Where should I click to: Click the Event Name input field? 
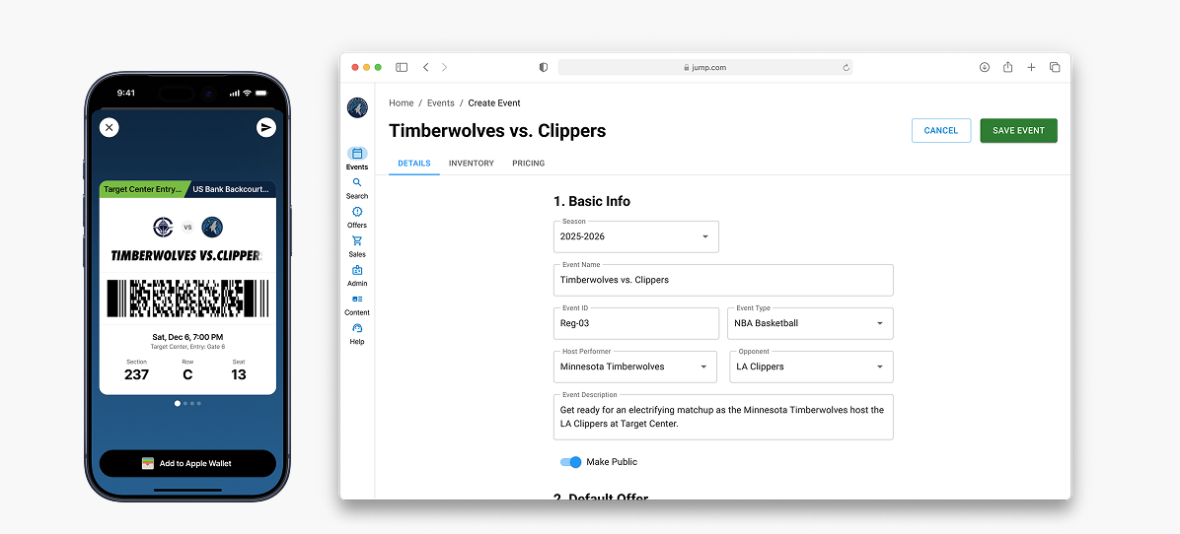(x=723, y=280)
